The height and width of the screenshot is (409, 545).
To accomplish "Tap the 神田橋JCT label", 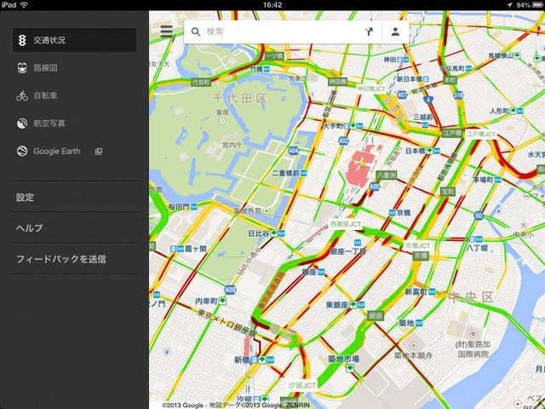I will pyautogui.click(x=371, y=89).
